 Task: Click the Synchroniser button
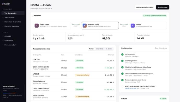click(163, 7)
